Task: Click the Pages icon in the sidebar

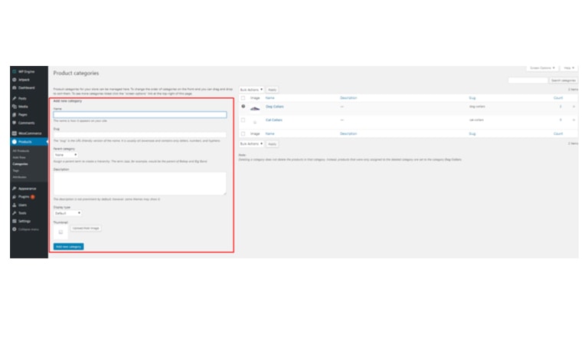Action: click(x=15, y=114)
